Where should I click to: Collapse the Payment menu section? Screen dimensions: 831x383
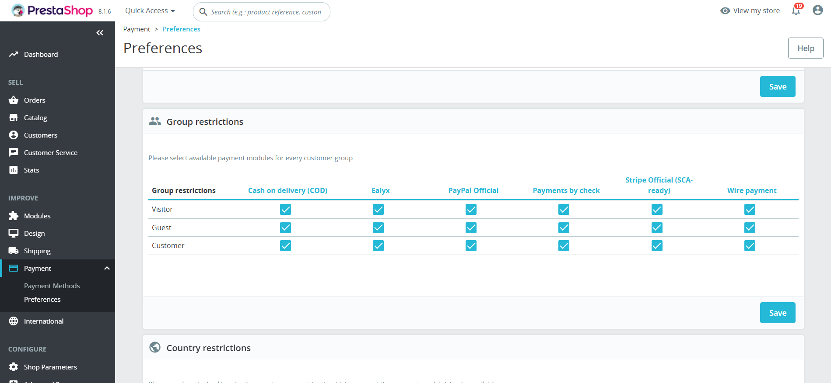107,268
